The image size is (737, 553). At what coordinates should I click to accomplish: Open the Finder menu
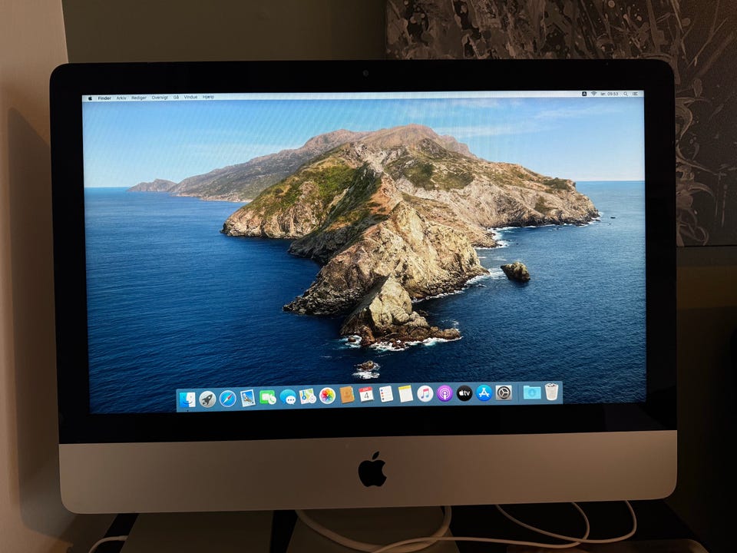104,98
